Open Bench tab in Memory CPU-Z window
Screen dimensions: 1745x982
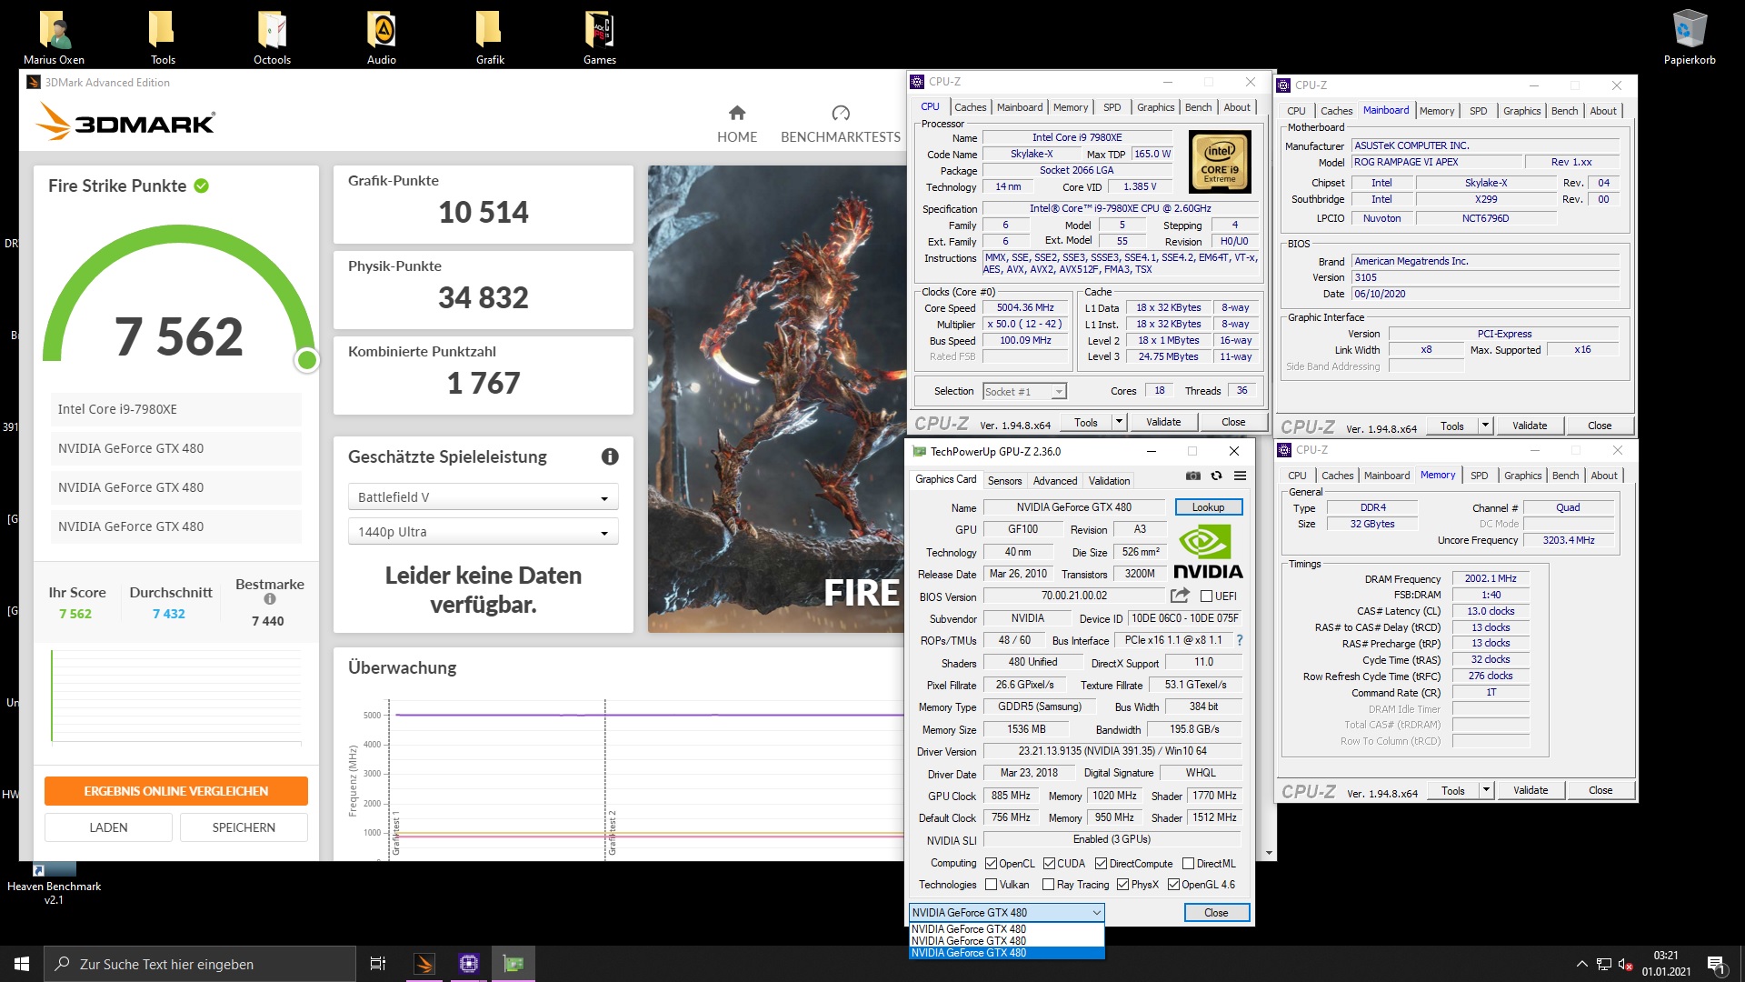pos(1565,476)
